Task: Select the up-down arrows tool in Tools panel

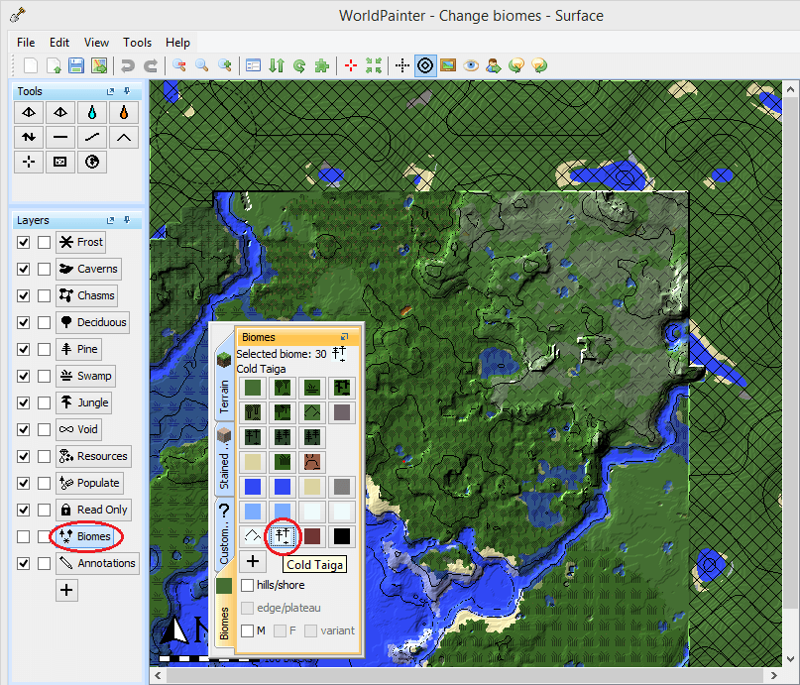Action: tap(29, 137)
